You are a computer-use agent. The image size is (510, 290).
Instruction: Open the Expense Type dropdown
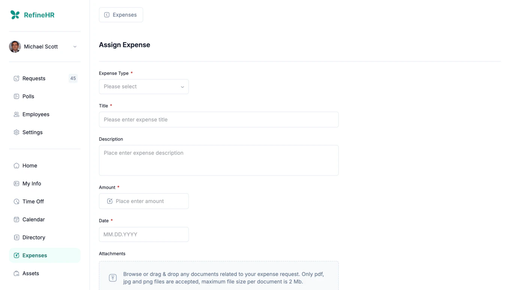144,86
